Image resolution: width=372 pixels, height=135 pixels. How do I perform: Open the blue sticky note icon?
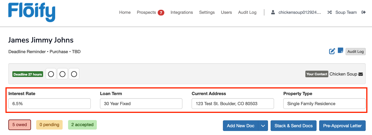pyautogui.click(x=340, y=51)
